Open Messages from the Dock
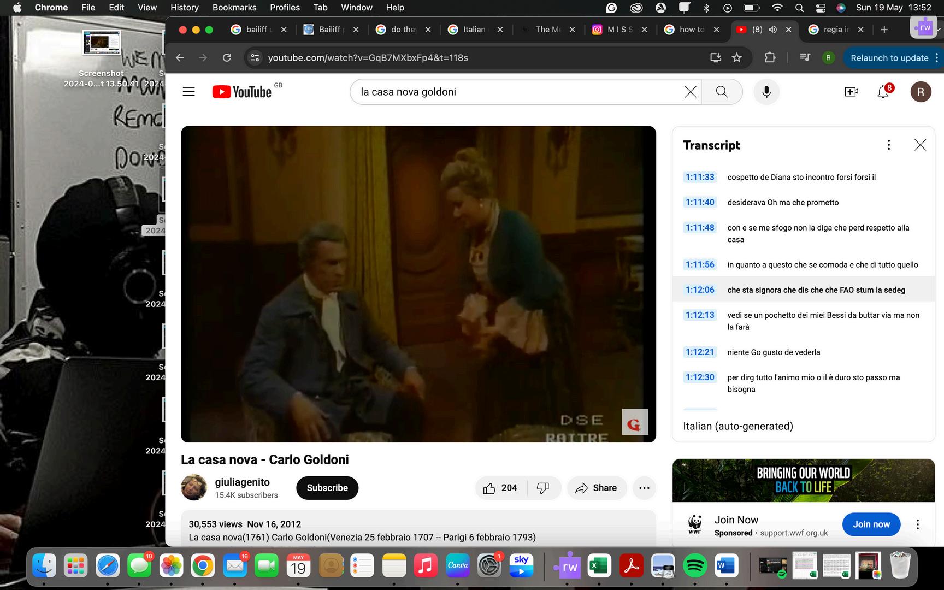Screen dimensions: 944x590 (139, 566)
